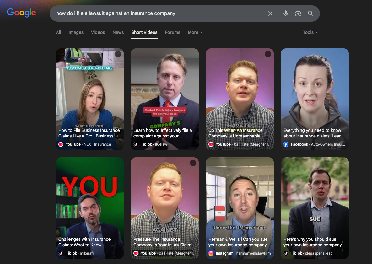This screenshot has width=372, height=264.
Task: Click YouTube icon on NEXT Insurance card
Action: [61, 144]
